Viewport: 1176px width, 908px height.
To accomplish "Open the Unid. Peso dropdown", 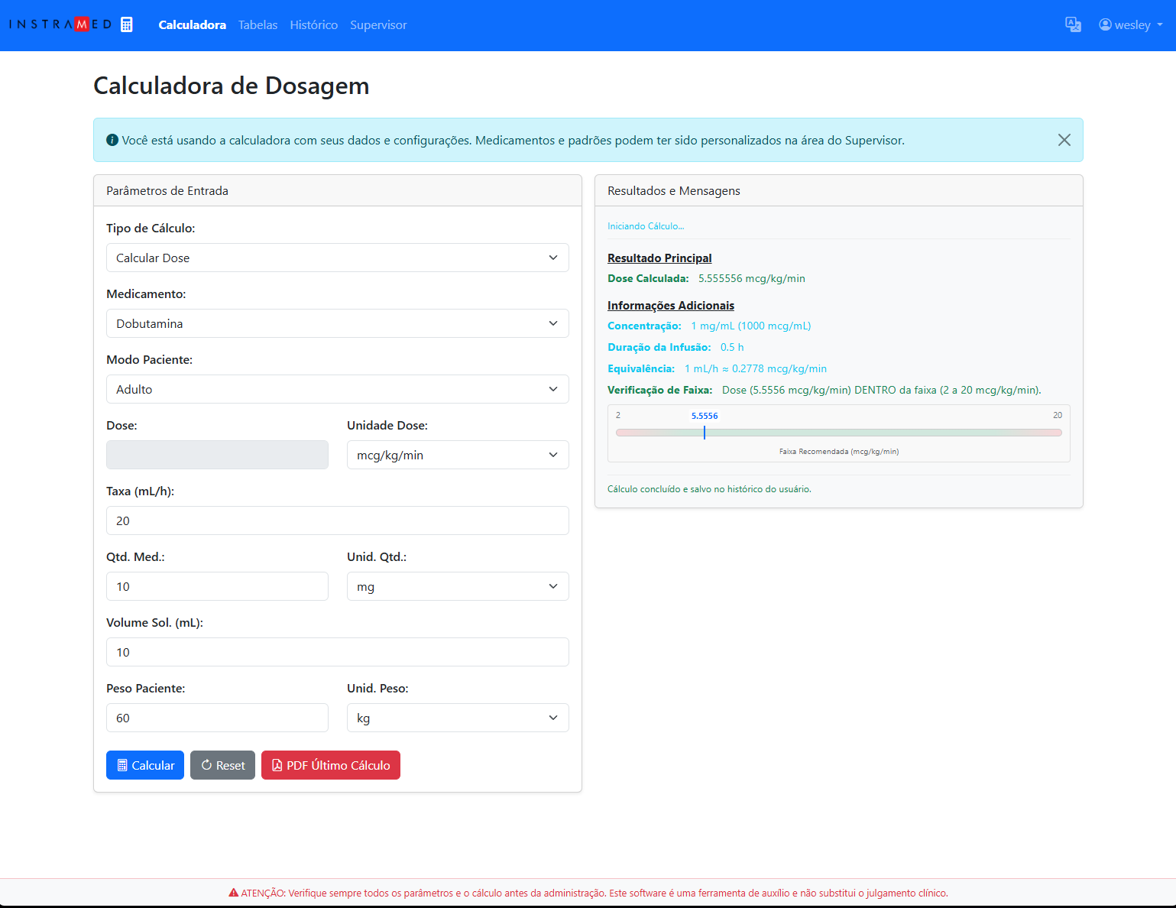I will (457, 718).
